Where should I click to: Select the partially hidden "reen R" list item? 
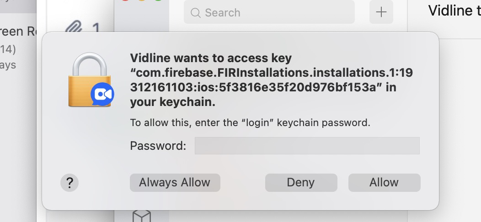coord(18,32)
